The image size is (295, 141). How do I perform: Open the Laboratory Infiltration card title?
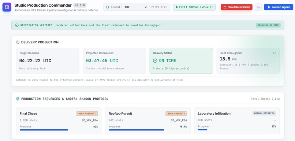(x=214, y=114)
